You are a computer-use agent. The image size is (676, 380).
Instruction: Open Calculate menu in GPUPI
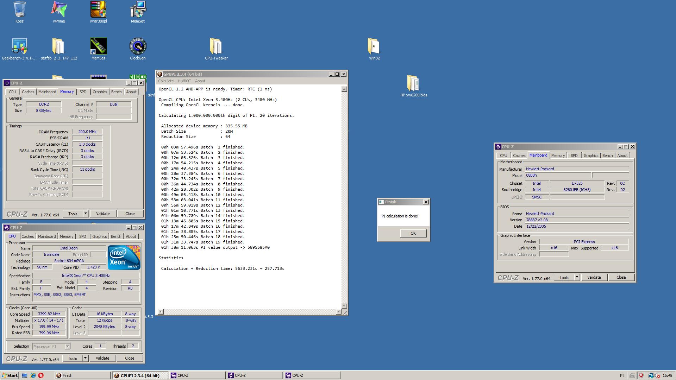pyautogui.click(x=166, y=81)
